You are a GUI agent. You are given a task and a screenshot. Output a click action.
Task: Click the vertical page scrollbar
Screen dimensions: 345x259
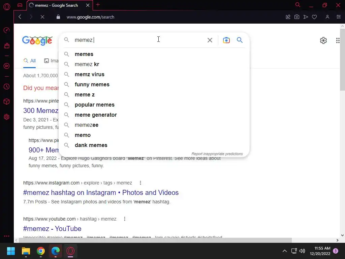click(342, 59)
